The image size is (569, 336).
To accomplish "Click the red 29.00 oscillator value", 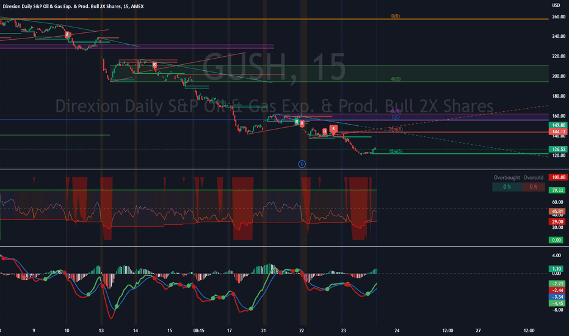I will pyautogui.click(x=557, y=222).
